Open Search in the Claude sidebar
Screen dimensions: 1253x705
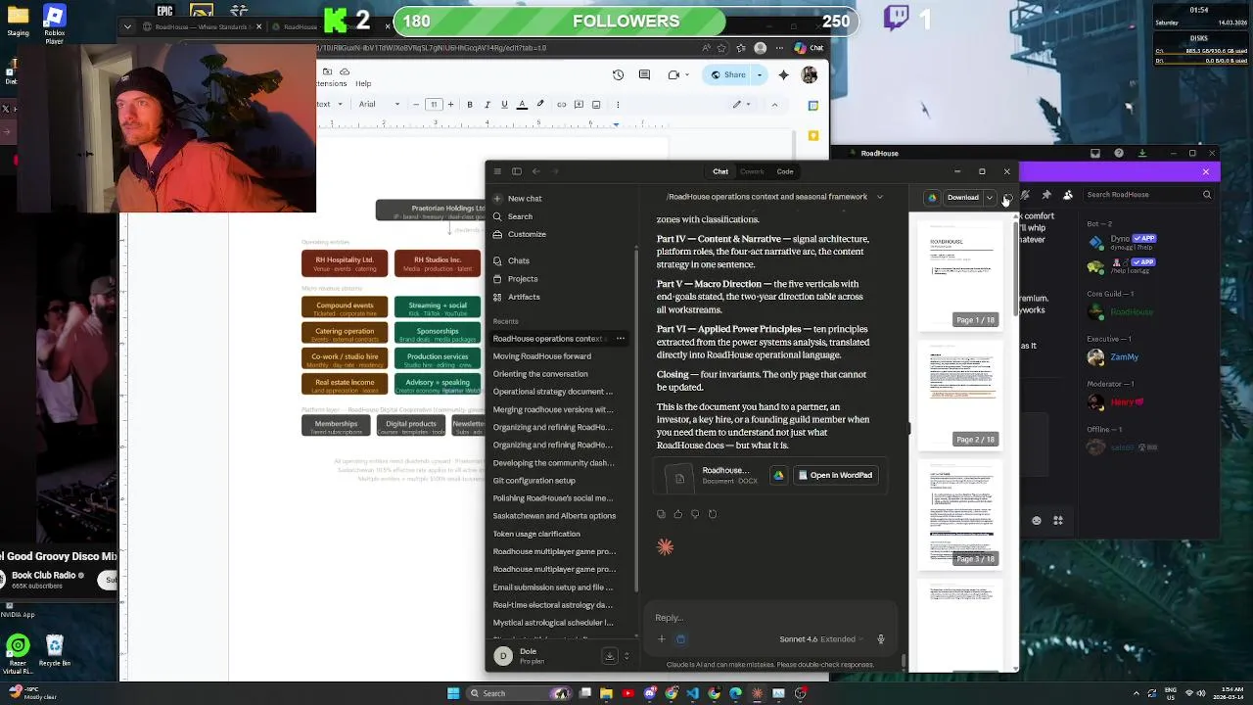tap(520, 216)
